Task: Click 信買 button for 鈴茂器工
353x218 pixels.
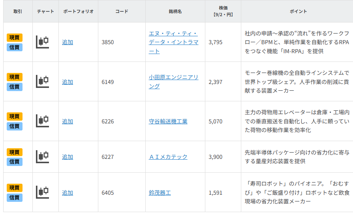Action: point(15,198)
